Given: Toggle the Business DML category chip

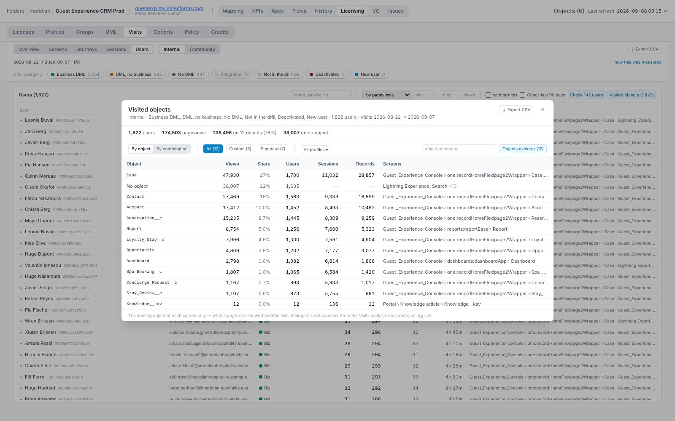Looking at the screenshot, I should coord(75,75).
